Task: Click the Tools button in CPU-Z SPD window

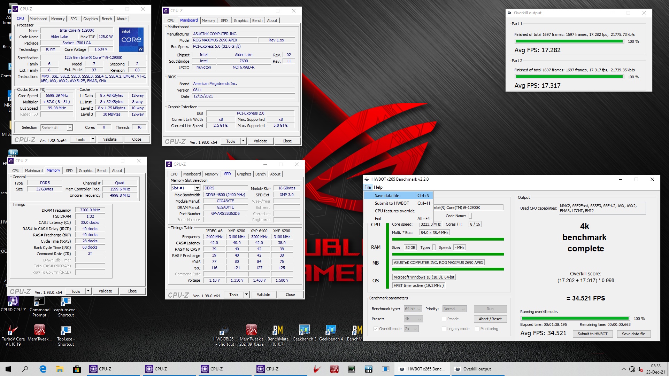Action: coord(234,295)
